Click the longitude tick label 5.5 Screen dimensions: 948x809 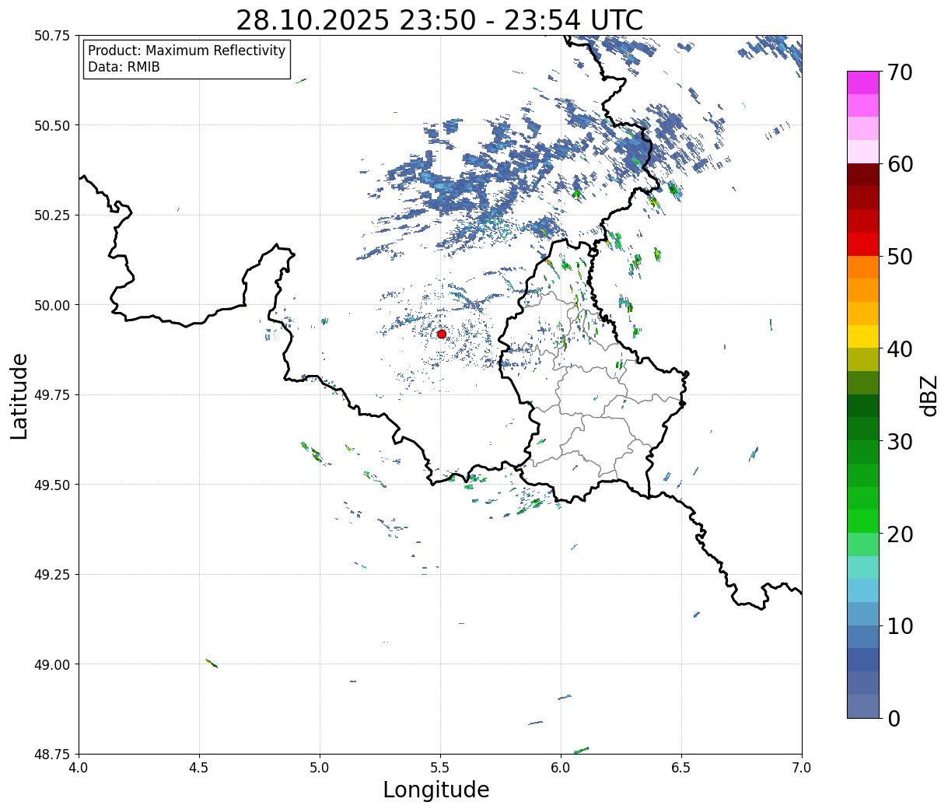click(440, 767)
